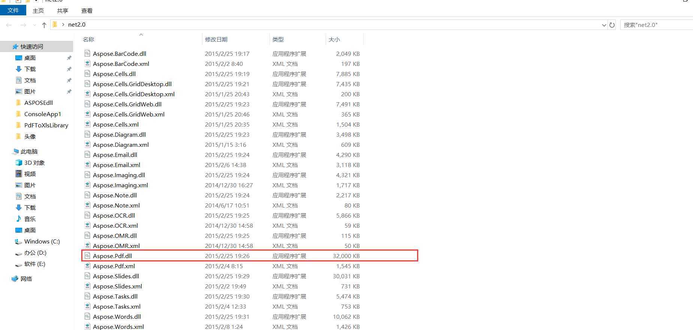693x330 pixels.
Task: Focus the search net2.0 box
Action: [x=657, y=25]
